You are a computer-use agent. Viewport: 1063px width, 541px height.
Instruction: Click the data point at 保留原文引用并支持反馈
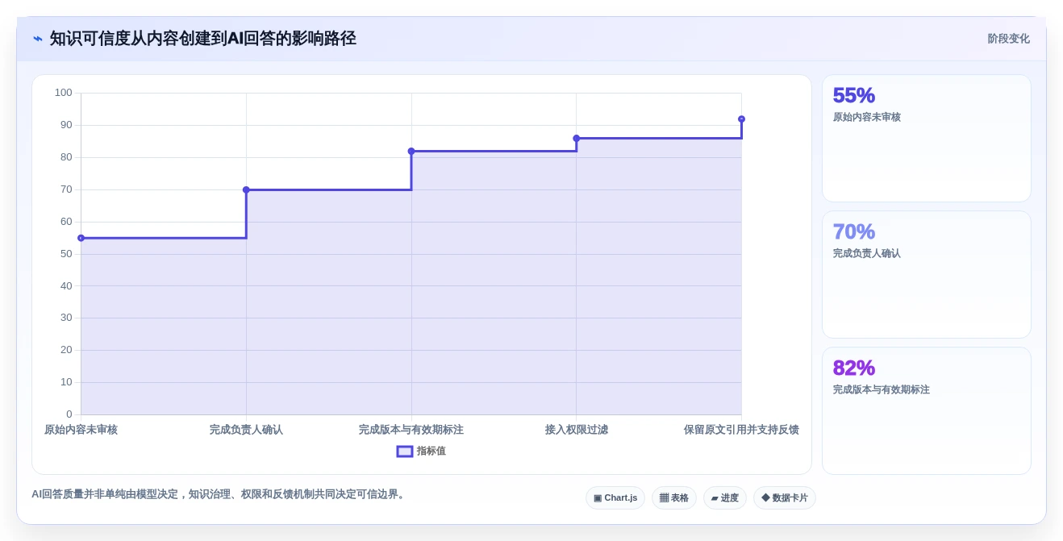[741, 119]
